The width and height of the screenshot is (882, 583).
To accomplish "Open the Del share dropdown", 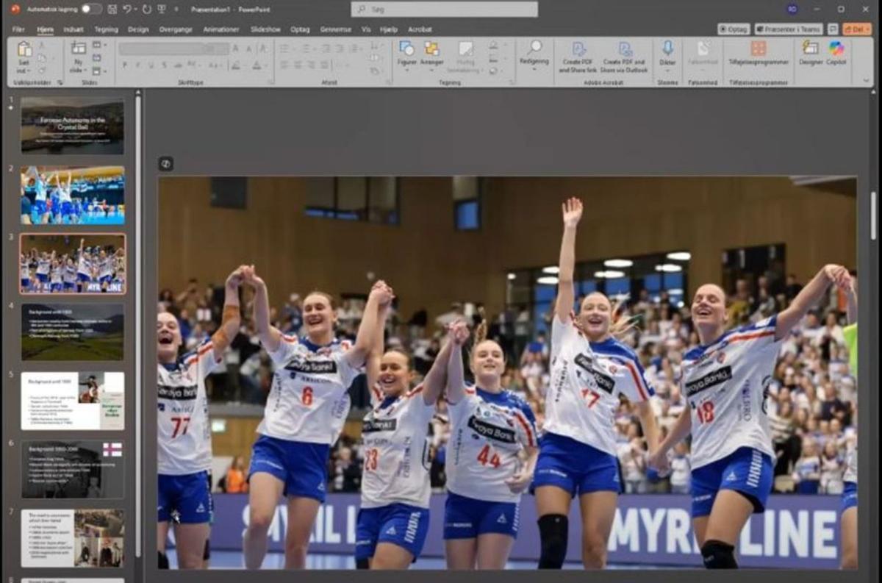I will click(856, 29).
